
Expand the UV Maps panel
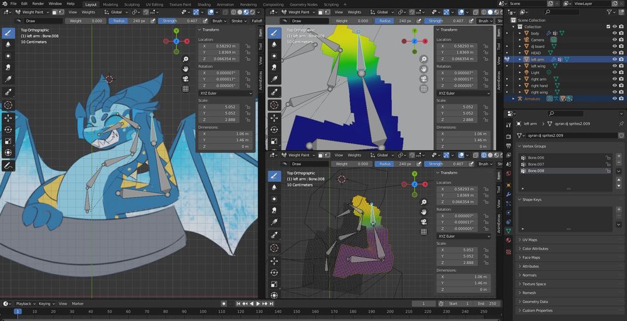point(530,240)
